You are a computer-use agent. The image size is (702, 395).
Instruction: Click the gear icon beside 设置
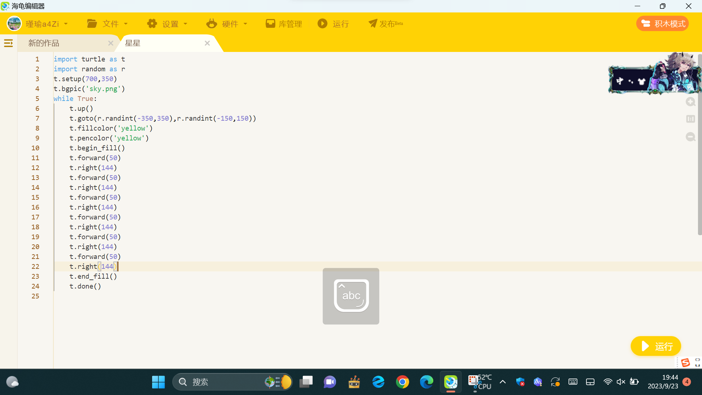click(x=152, y=24)
